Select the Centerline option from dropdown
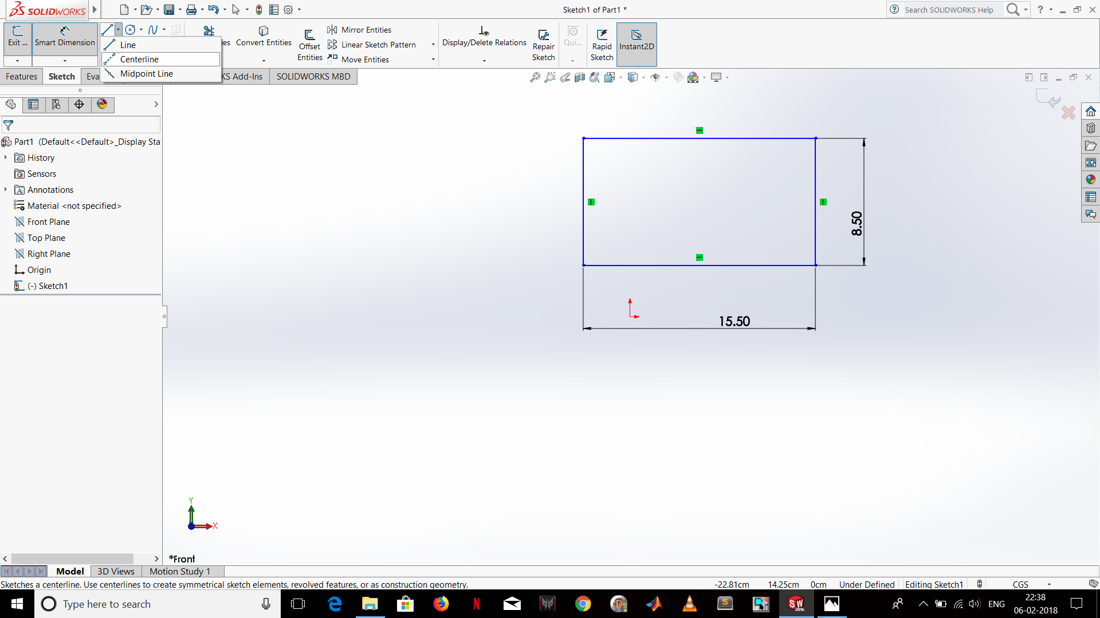 coord(139,59)
